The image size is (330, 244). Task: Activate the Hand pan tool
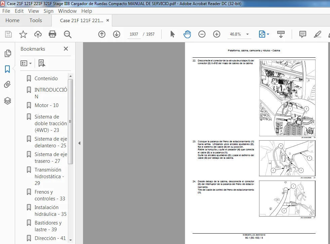pyautogui.click(x=187, y=34)
